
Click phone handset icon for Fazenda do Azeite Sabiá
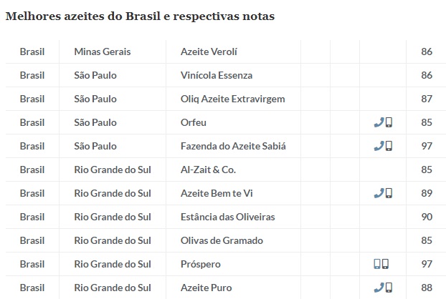[x=379, y=146]
